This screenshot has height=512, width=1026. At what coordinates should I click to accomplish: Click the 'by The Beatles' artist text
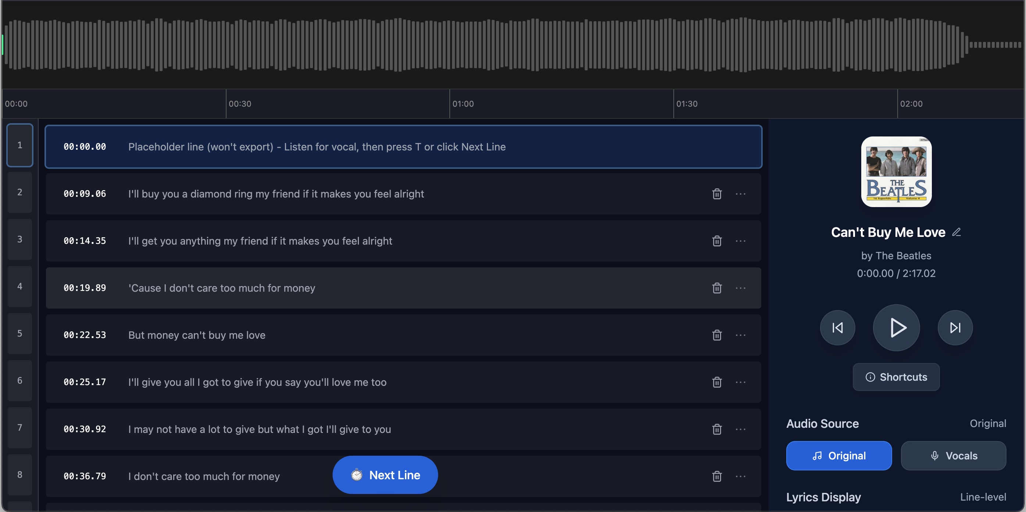(896, 255)
